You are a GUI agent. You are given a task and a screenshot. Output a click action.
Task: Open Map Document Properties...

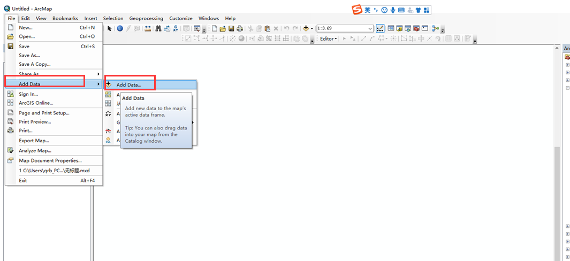pyautogui.click(x=54, y=160)
